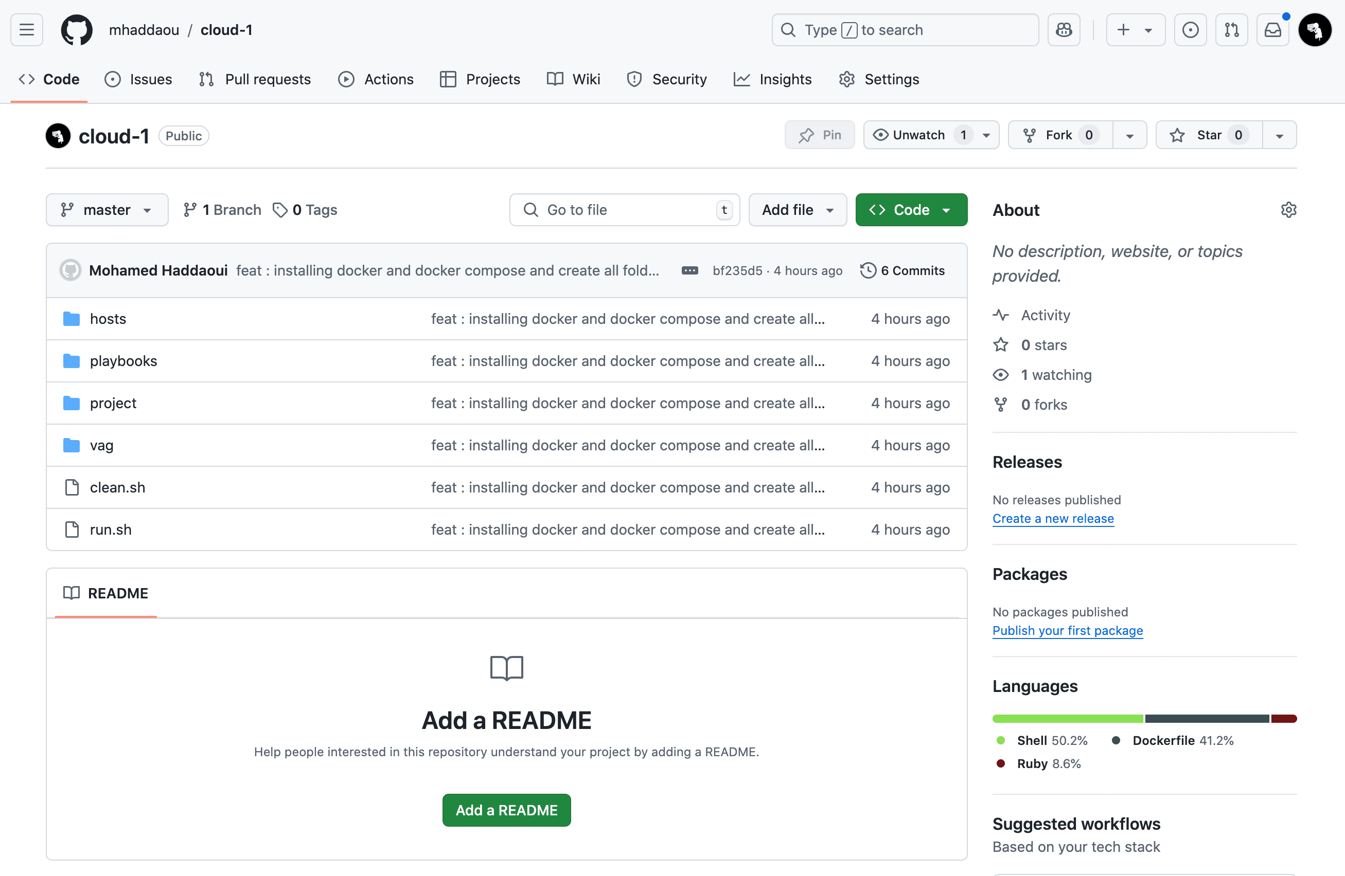Click the Add a README button
Image resolution: width=1345 pixels, height=876 pixels.
click(506, 810)
